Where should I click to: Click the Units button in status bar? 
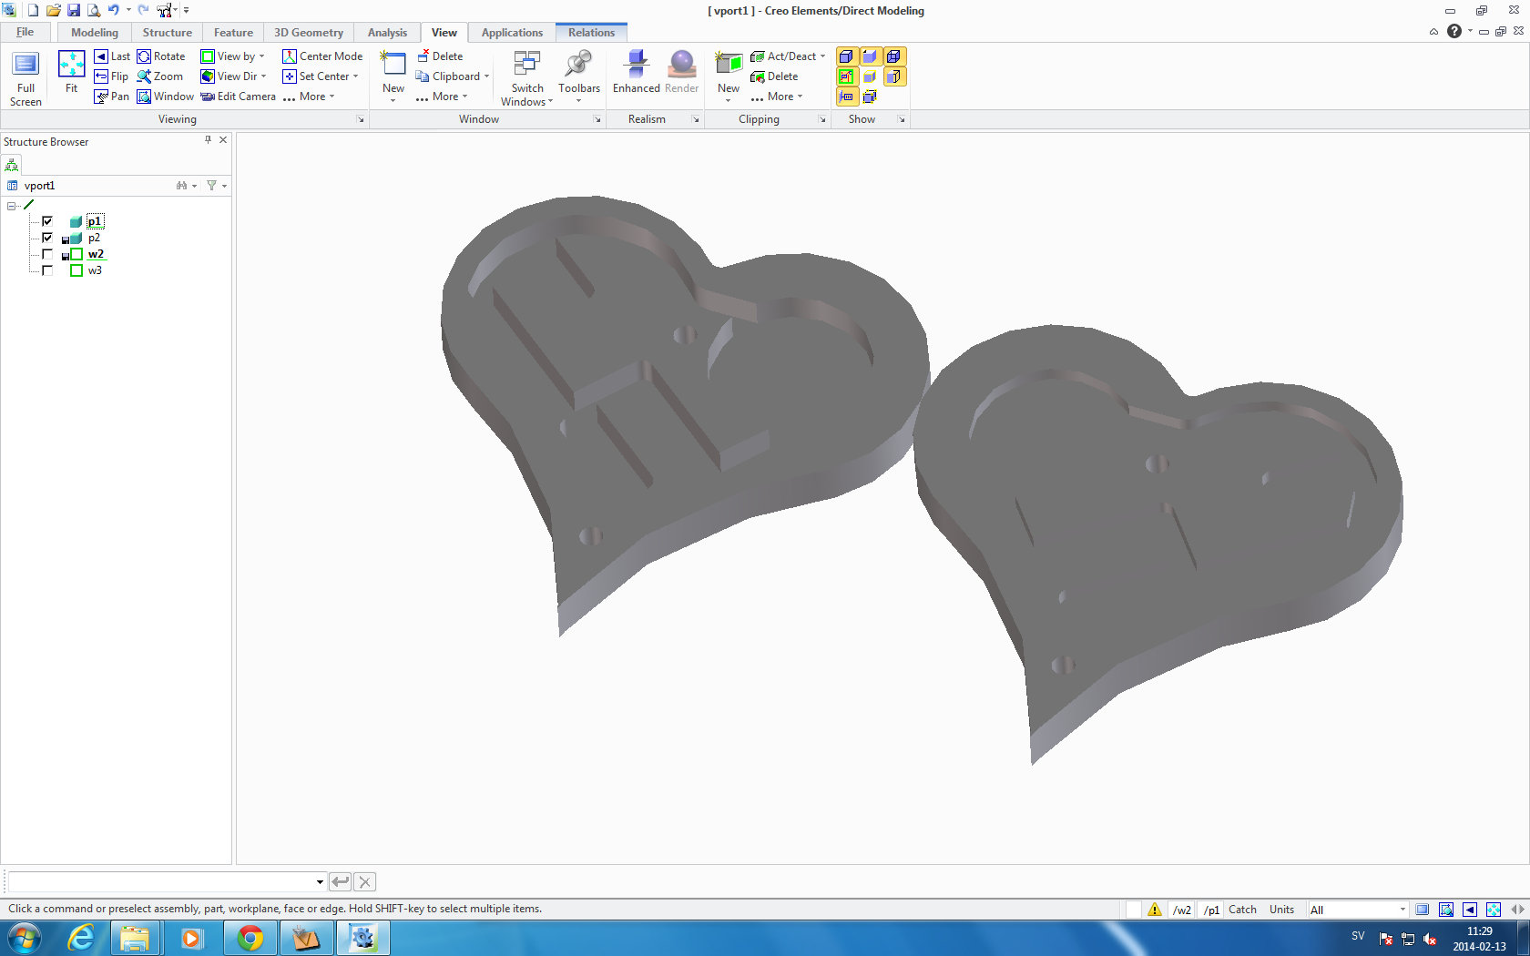tap(1281, 910)
